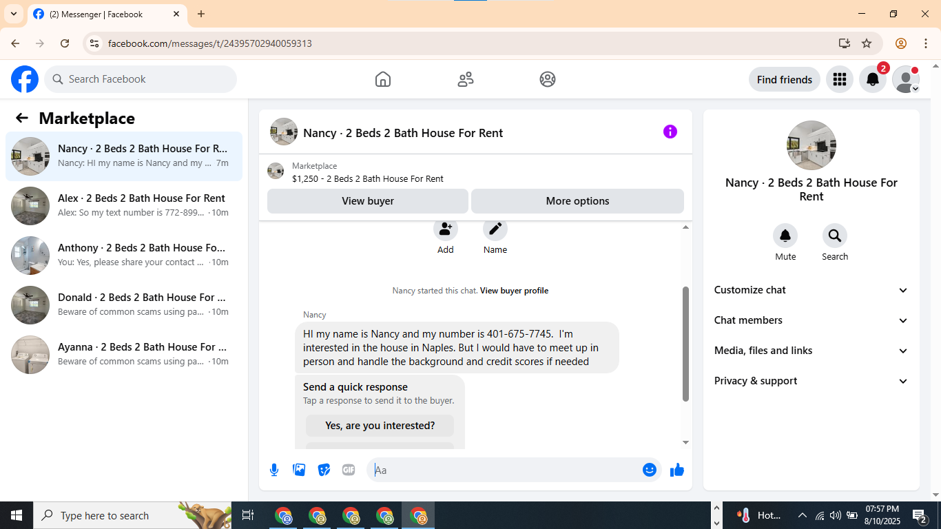Open Task View on the taskbar

pos(248,515)
